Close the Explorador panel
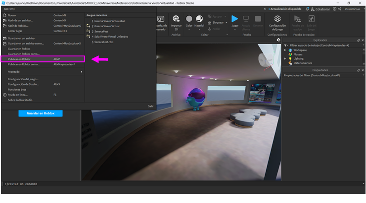 point(363,40)
